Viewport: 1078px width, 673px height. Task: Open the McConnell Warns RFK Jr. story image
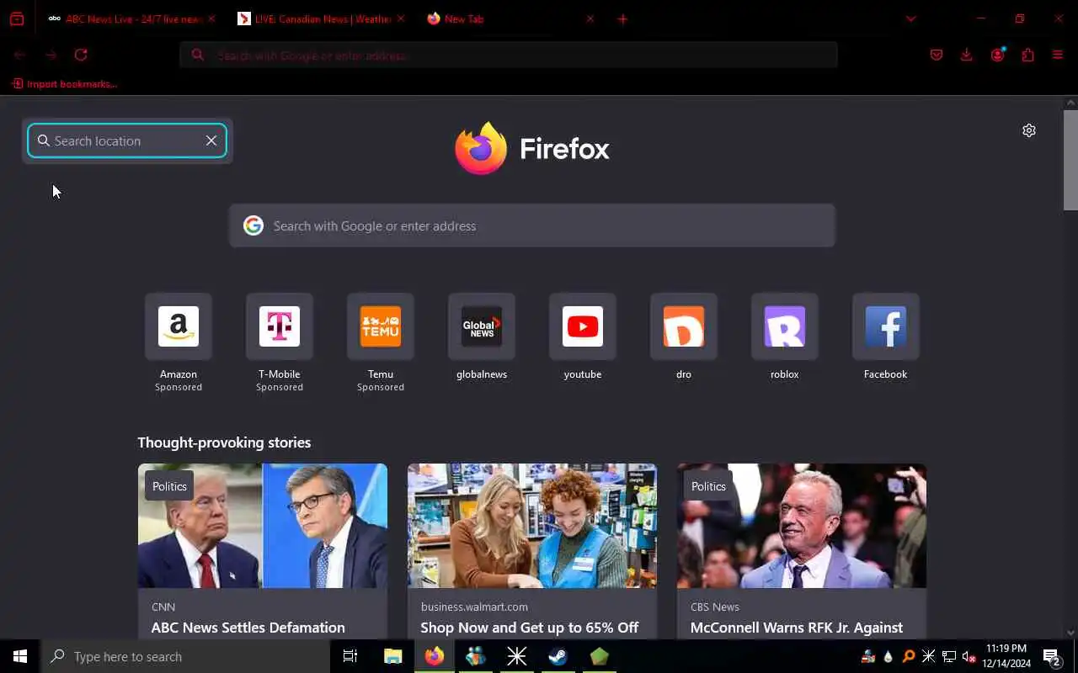point(802,526)
